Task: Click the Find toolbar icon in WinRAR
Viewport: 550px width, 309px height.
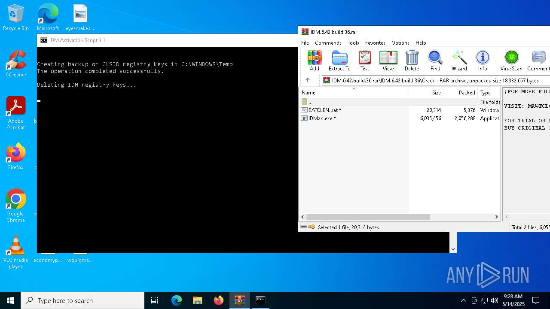Action: click(435, 61)
